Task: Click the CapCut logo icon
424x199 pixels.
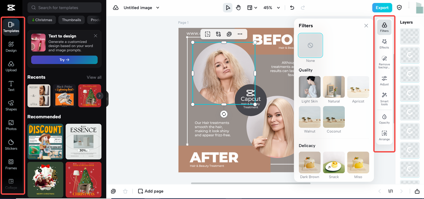Action: (11, 7)
